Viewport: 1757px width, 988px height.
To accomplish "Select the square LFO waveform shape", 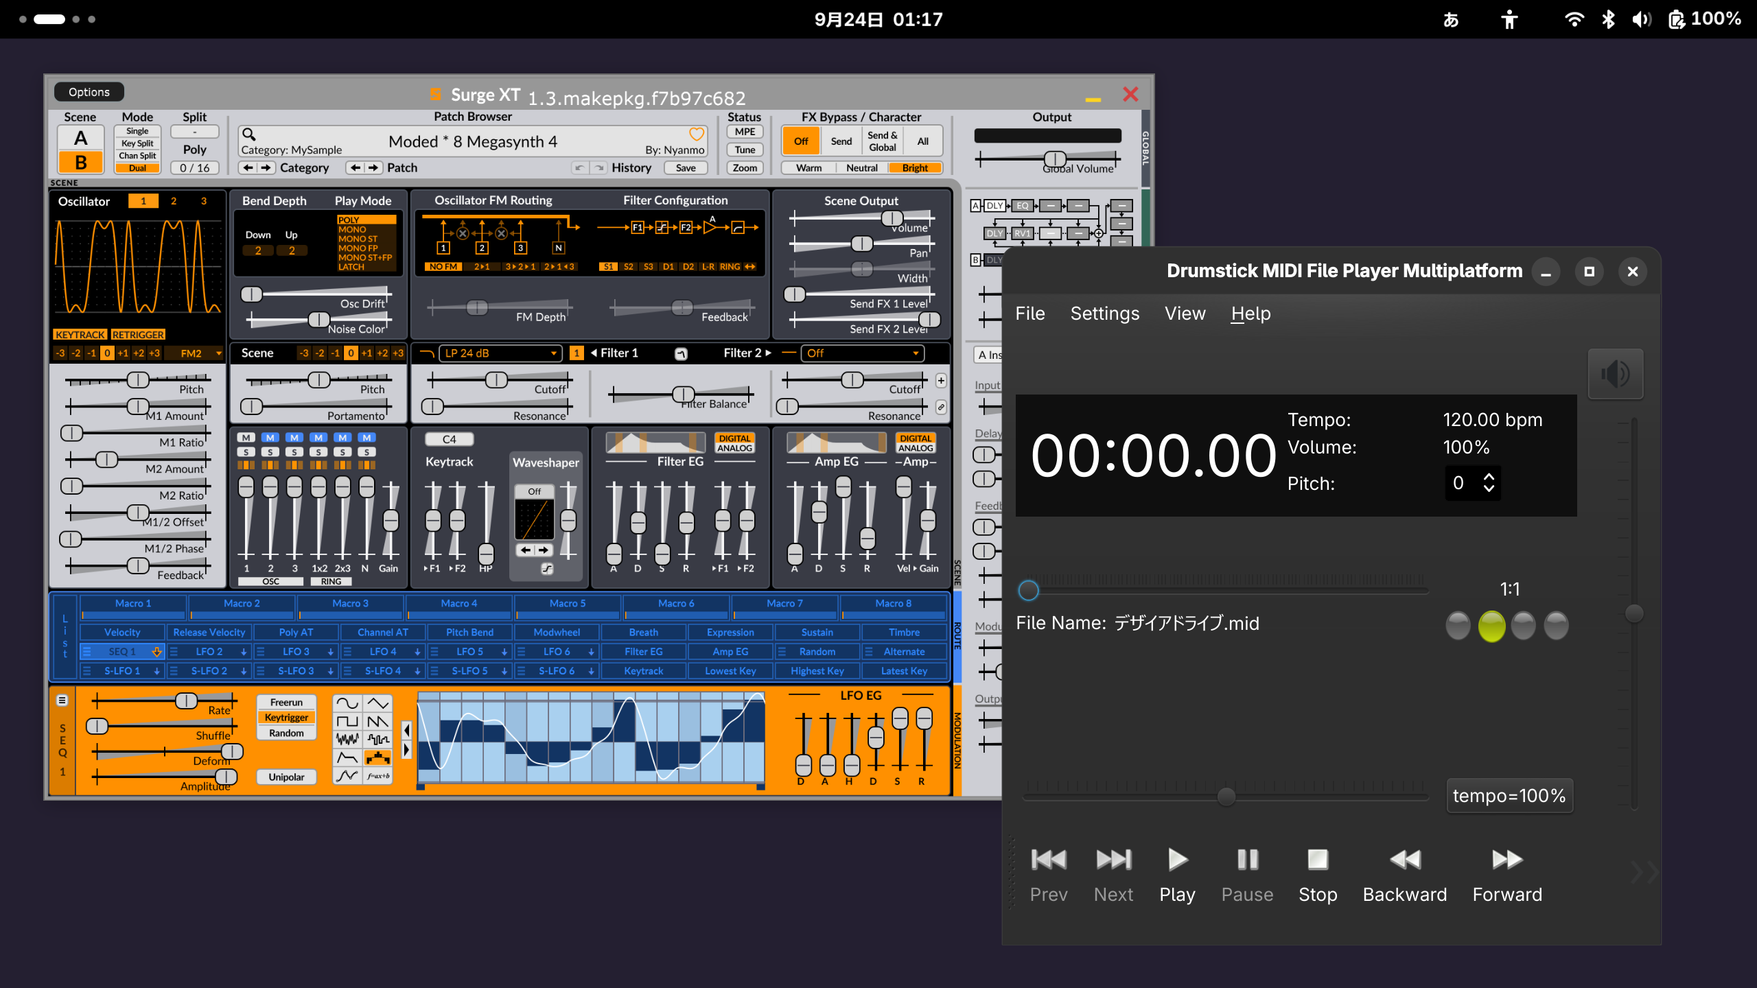I will [x=347, y=721].
